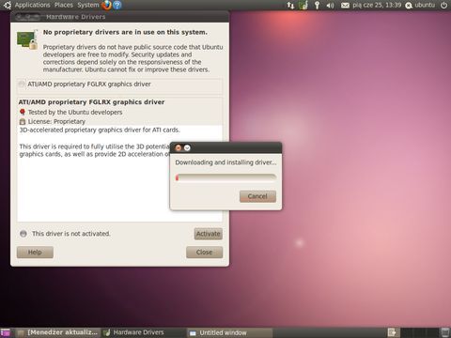
Task: Click 'Tested by the Ubuntu developers' text
Action: click(75, 112)
